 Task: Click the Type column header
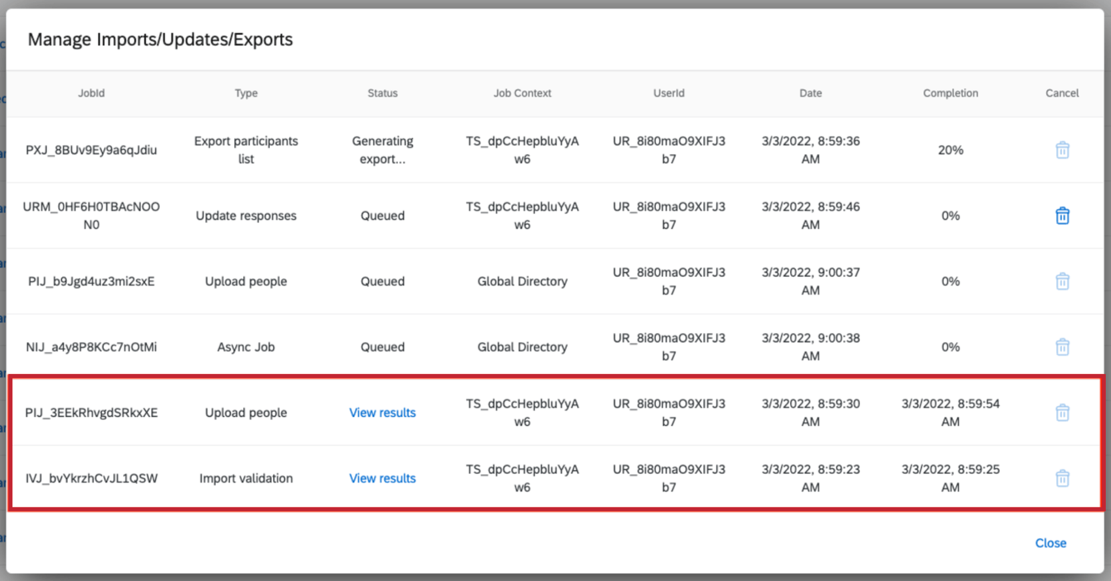pos(246,93)
